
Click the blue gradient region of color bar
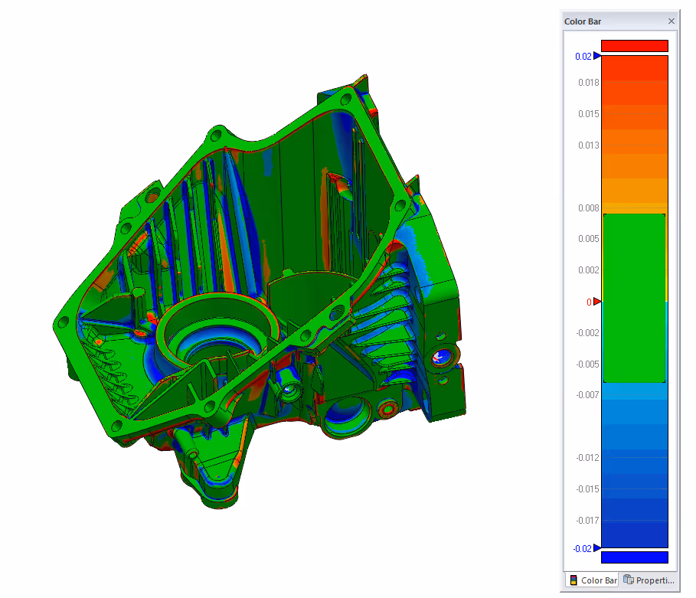click(x=634, y=466)
